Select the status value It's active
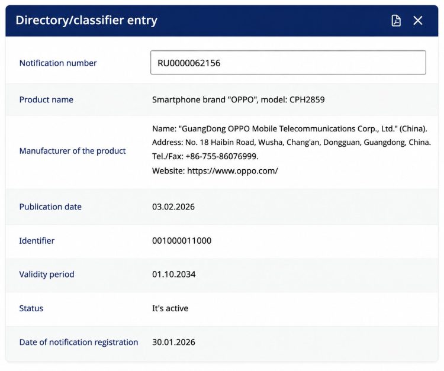444x371 pixels. pyautogui.click(x=170, y=308)
